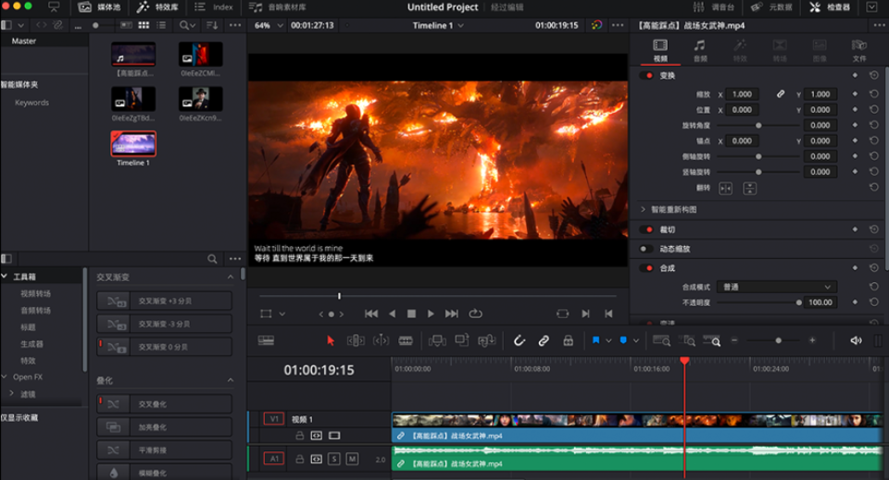This screenshot has height=480, width=889.
Task: Select the Timeline 1 thumbnail
Action: click(133, 143)
